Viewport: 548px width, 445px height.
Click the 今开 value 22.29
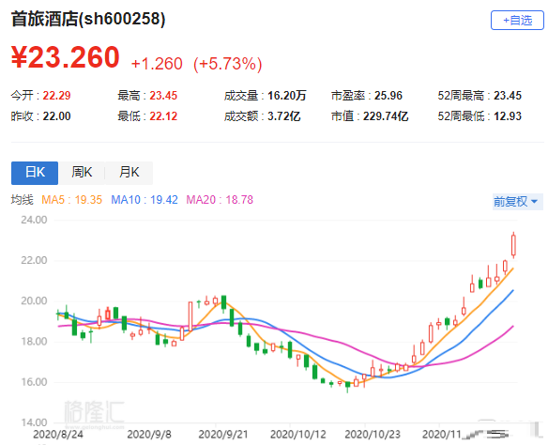click(56, 96)
